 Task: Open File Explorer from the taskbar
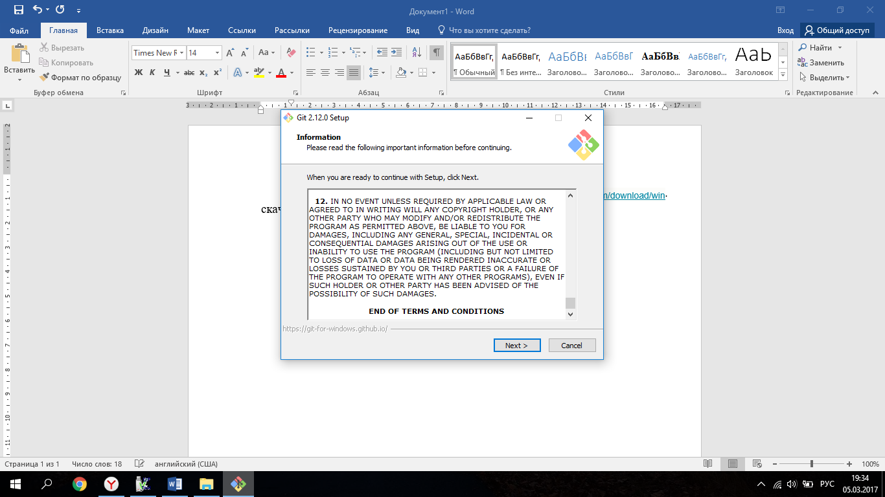206,484
